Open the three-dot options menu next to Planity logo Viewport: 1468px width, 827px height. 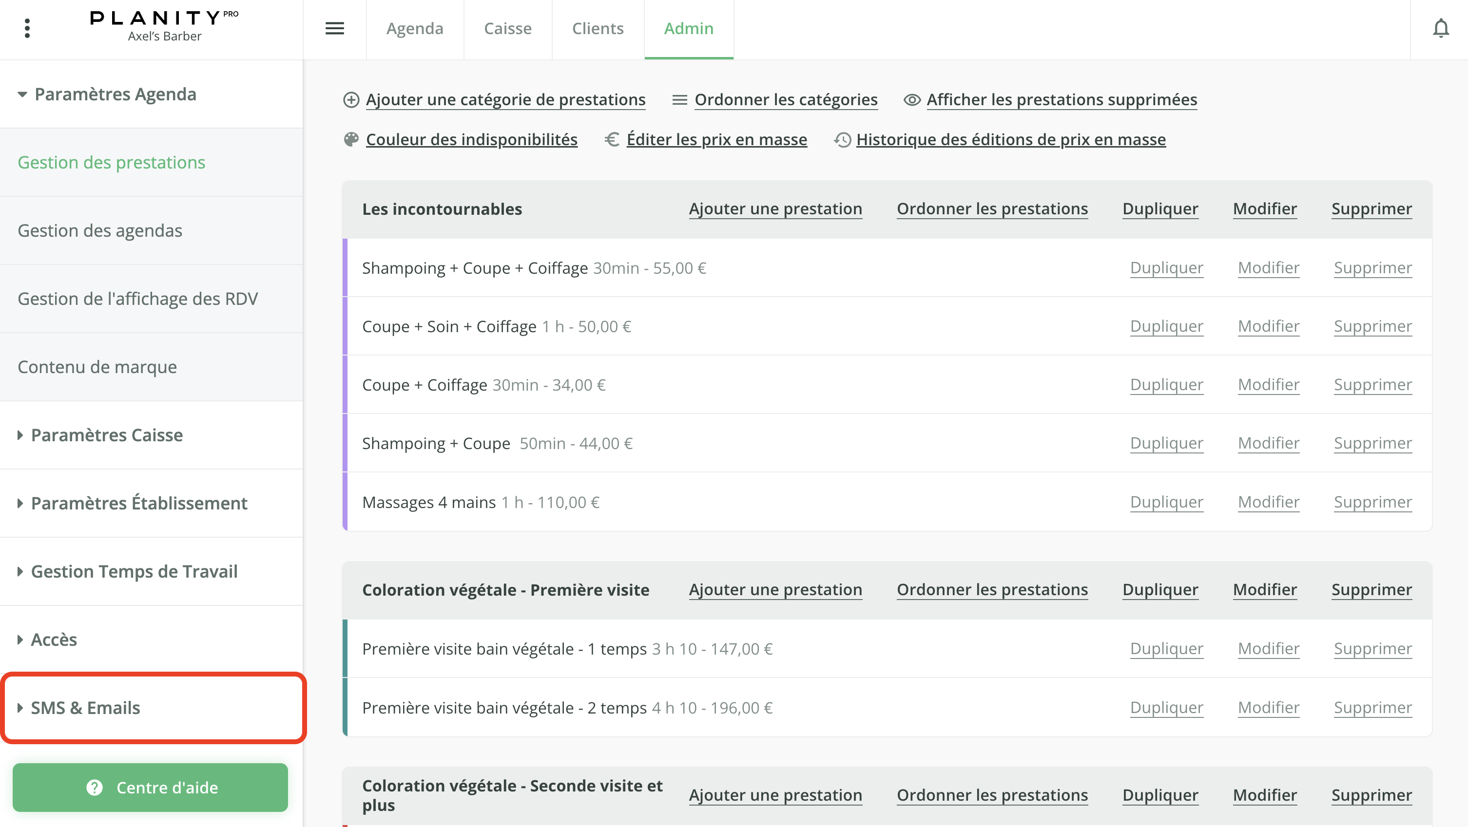[27, 27]
